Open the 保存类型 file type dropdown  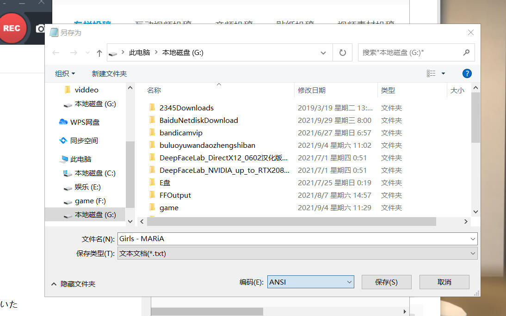coord(297,254)
